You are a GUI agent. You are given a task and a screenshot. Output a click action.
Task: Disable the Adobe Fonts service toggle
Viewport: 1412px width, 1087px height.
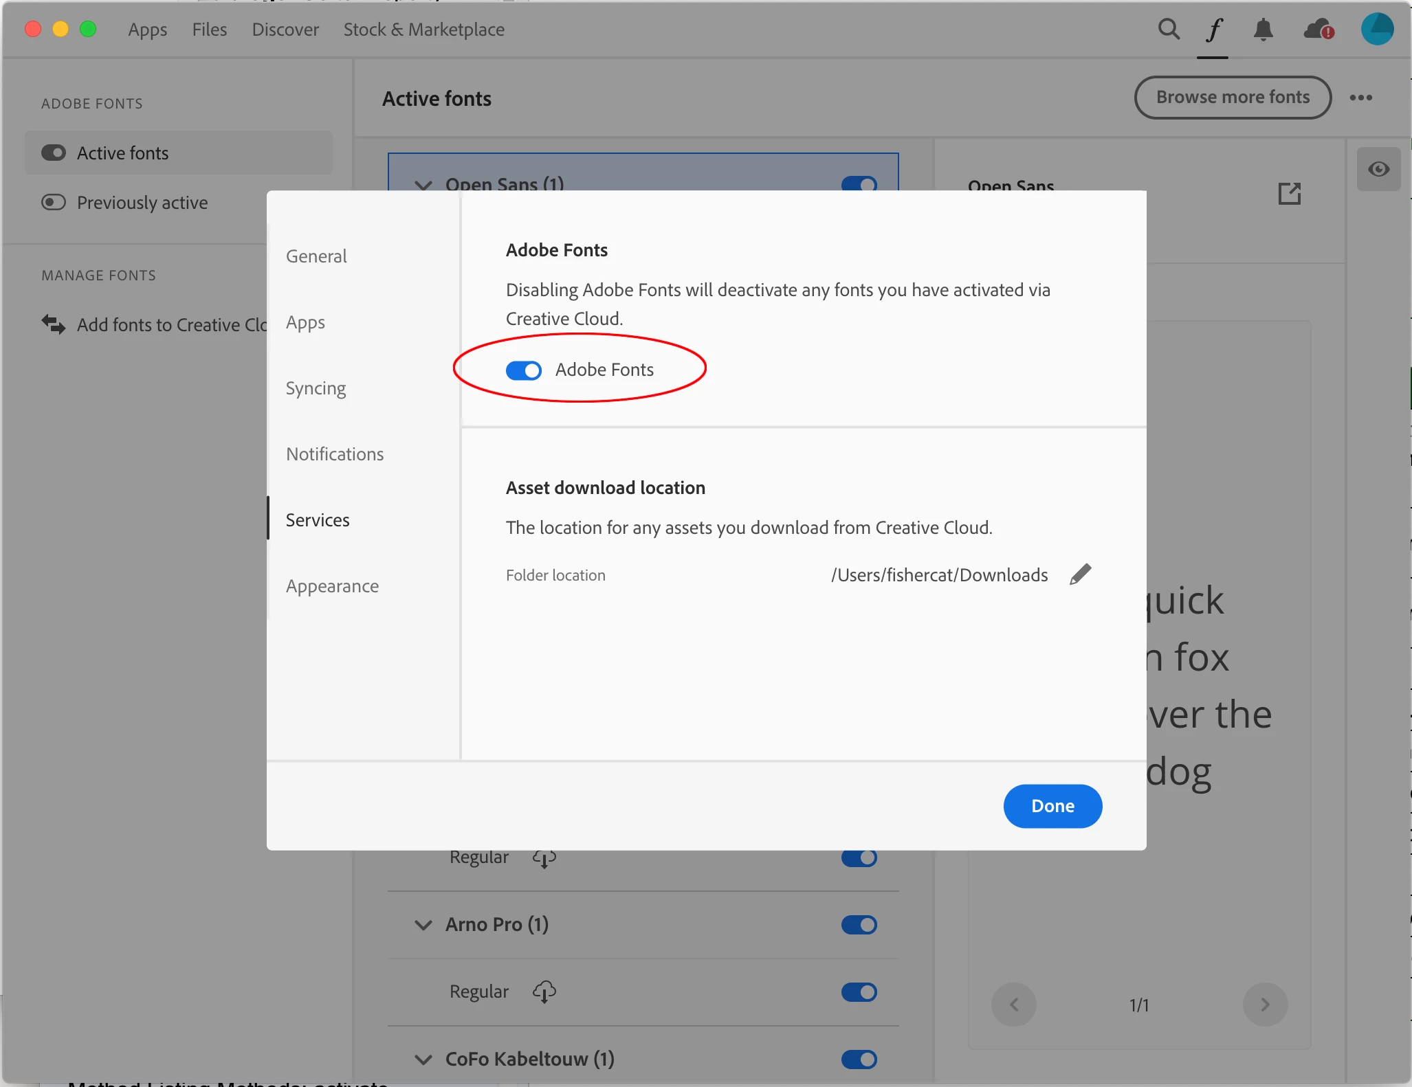(x=524, y=370)
